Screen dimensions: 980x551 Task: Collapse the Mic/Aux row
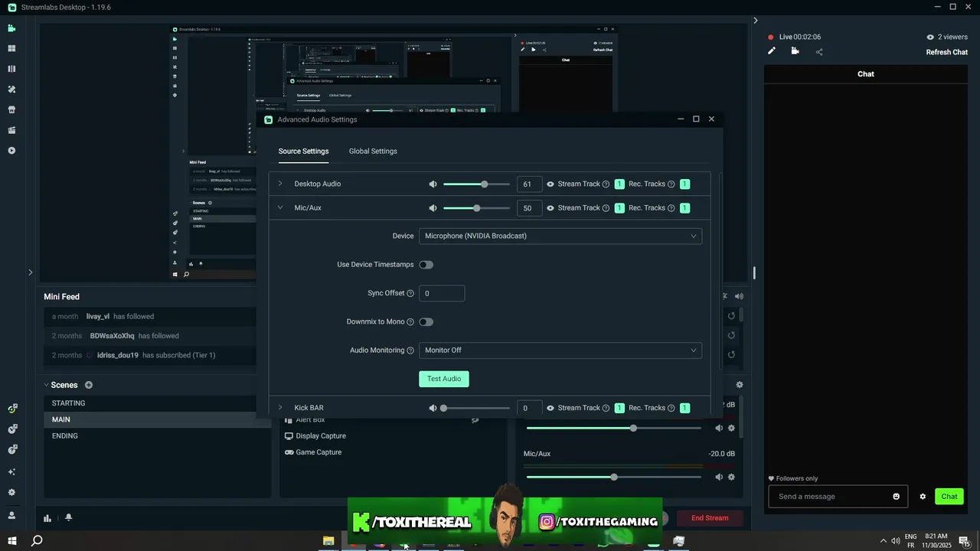coord(280,207)
